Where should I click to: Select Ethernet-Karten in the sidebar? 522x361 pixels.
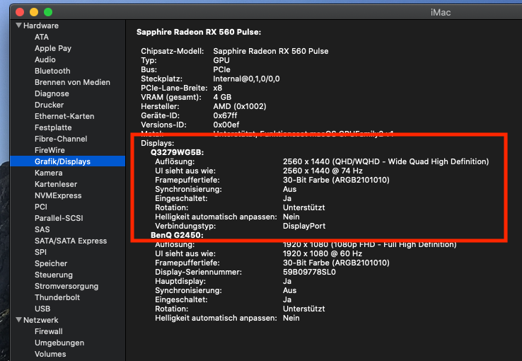64,116
